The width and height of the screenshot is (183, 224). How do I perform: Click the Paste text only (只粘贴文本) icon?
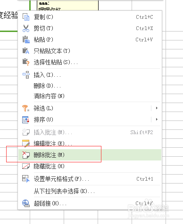point(26,51)
